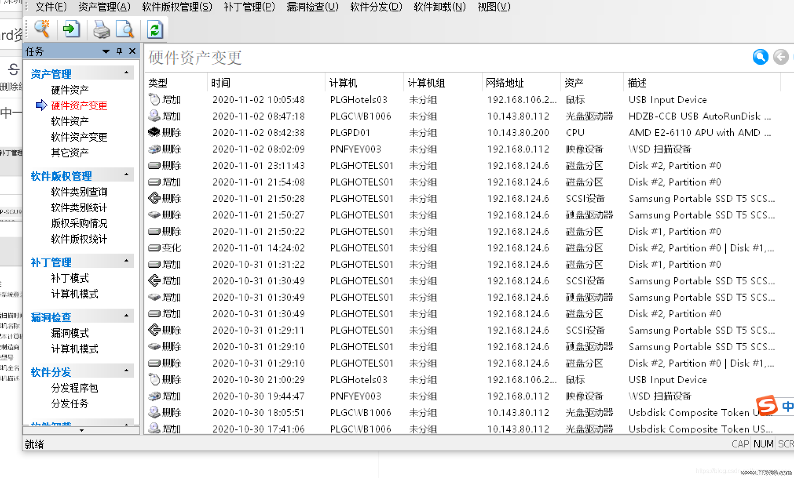This screenshot has height=478, width=794.
Task: Sort by the 网络地址 column header
Action: point(521,83)
